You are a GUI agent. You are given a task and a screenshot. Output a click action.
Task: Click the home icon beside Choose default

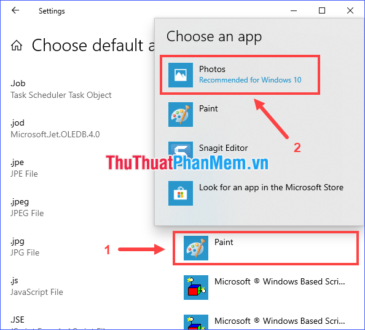click(x=17, y=45)
